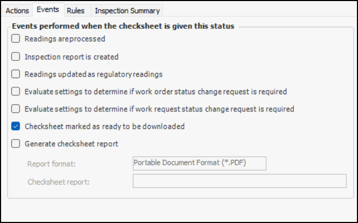Click the 'Readings are processed' label text
This screenshot has height=223, width=358.
point(65,39)
